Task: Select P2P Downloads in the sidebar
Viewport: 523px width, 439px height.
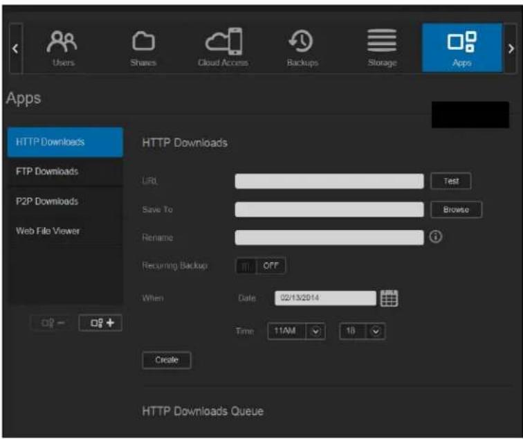Action: 65,201
